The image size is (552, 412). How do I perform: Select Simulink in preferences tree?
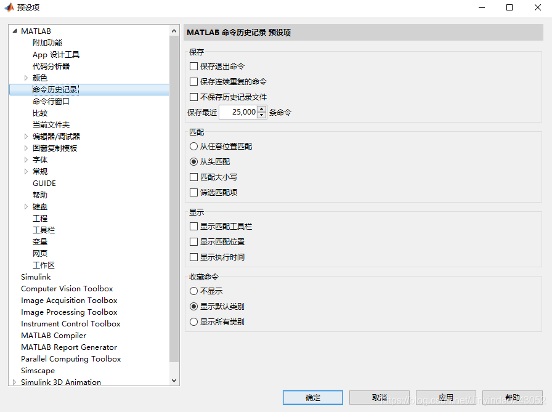pyautogui.click(x=36, y=277)
